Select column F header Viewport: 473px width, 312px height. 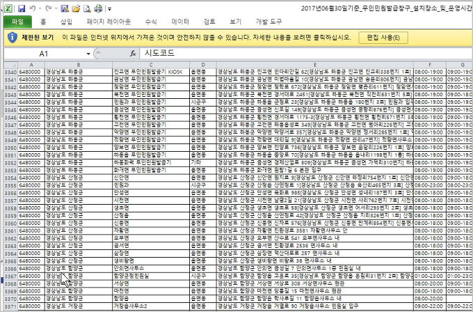click(x=430, y=65)
